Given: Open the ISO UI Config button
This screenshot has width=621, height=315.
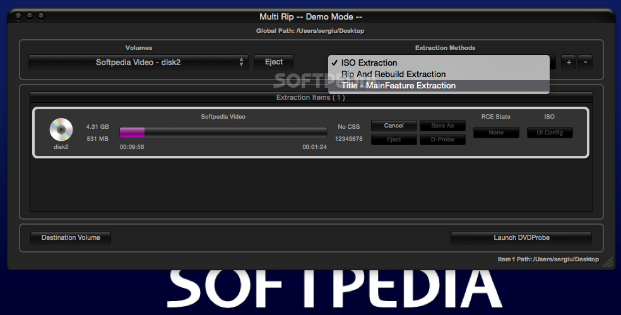Looking at the screenshot, I should (550, 133).
